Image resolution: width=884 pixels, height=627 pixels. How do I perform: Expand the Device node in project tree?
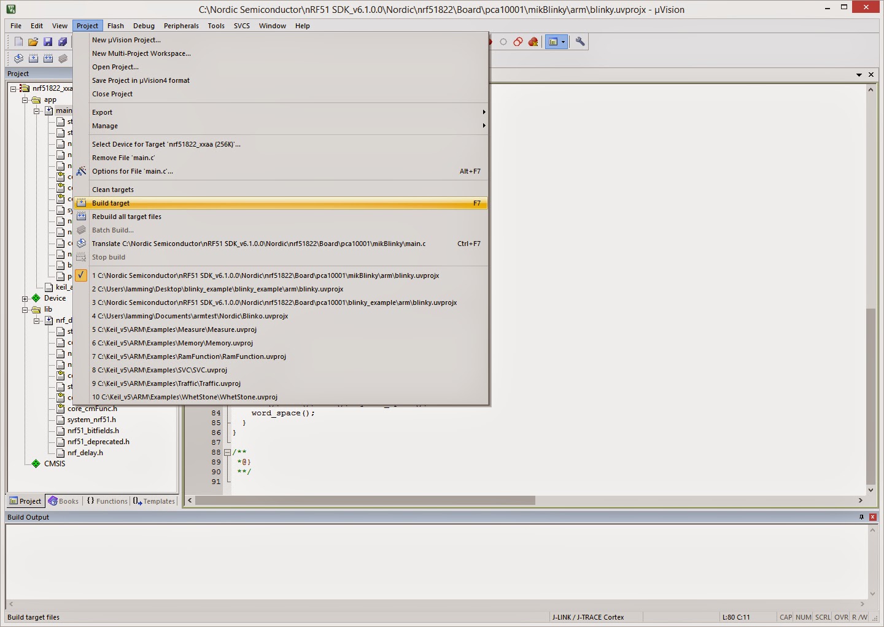tap(25, 298)
